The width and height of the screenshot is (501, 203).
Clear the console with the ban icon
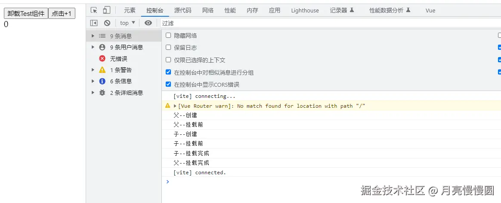click(x=107, y=23)
